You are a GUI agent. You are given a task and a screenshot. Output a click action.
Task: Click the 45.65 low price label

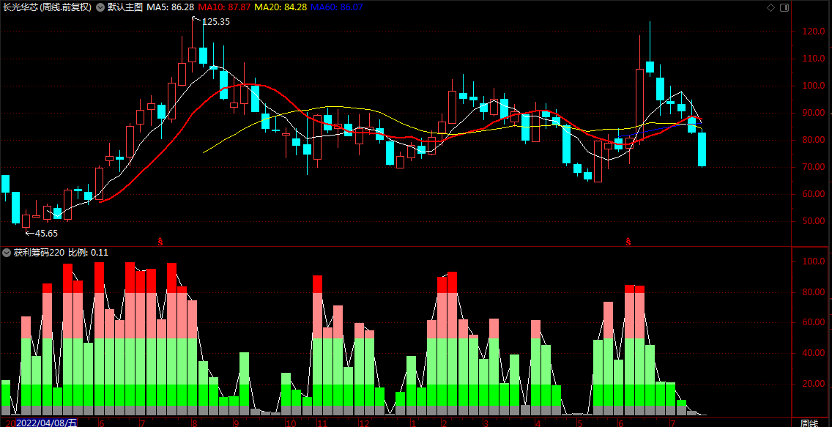(46, 233)
